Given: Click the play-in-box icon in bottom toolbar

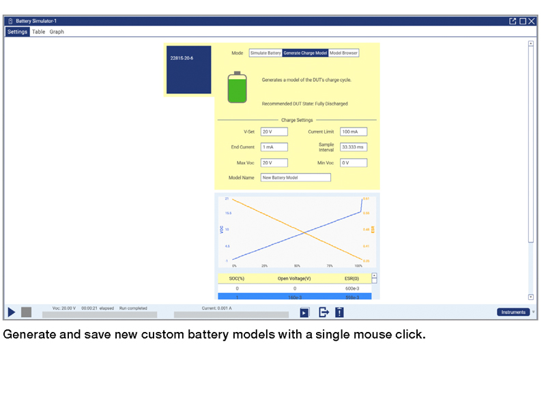Looking at the screenshot, I should coord(304,312).
